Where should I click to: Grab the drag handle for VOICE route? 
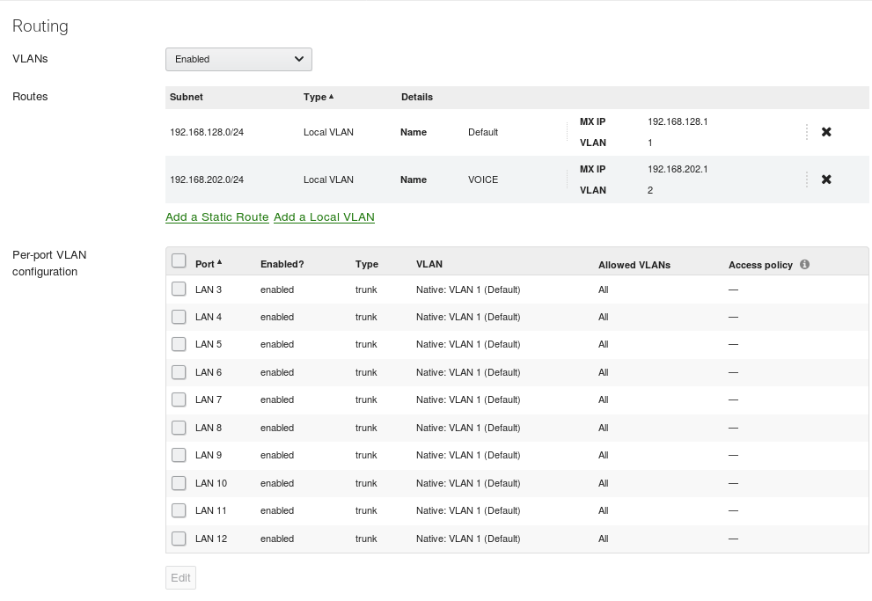(806, 180)
